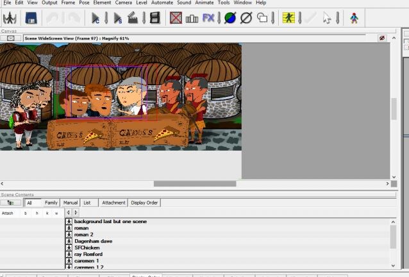The height and width of the screenshot is (277, 409).
Task: Select the 'SFChicken' row
Action: (228, 248)
